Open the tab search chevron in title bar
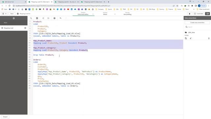 point(194,2)
